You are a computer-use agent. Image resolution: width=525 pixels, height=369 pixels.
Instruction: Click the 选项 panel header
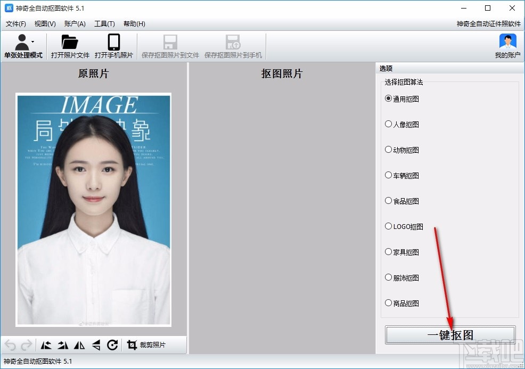click(450, 68)
